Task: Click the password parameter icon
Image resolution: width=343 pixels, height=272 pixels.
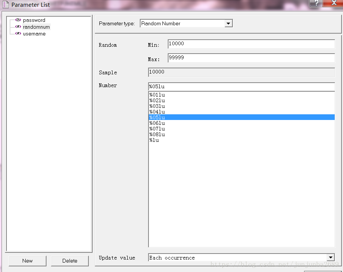Action: (18, 20)
